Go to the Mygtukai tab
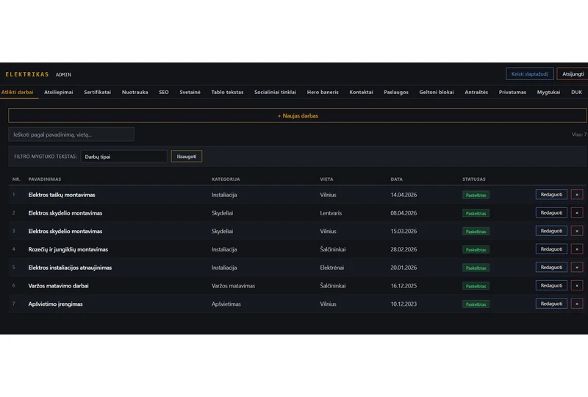 pyautogui.click(x=548, y=92)
